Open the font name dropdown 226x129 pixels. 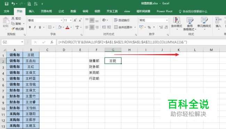[x=62, y=20]
